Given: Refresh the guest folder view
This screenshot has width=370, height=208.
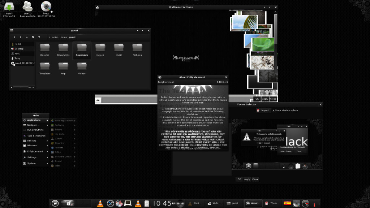Looking at the screenshot, I should tap(33, 37).
